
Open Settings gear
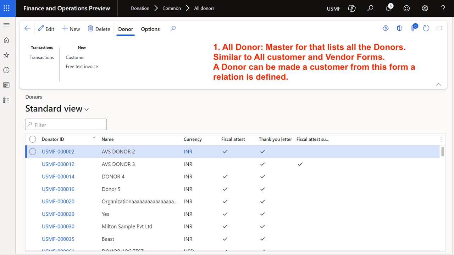[x=425, y=8]
